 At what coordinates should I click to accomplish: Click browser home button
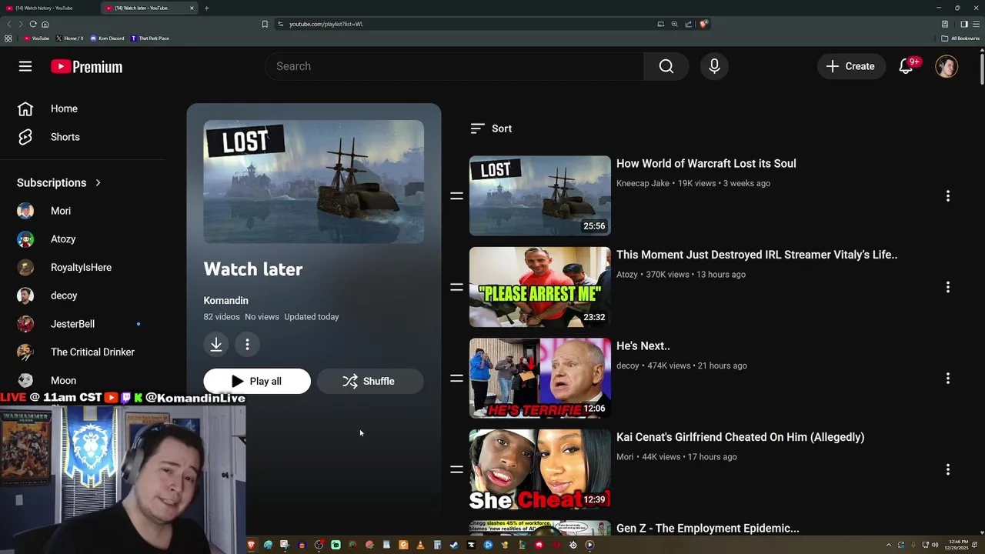point(45,24)
